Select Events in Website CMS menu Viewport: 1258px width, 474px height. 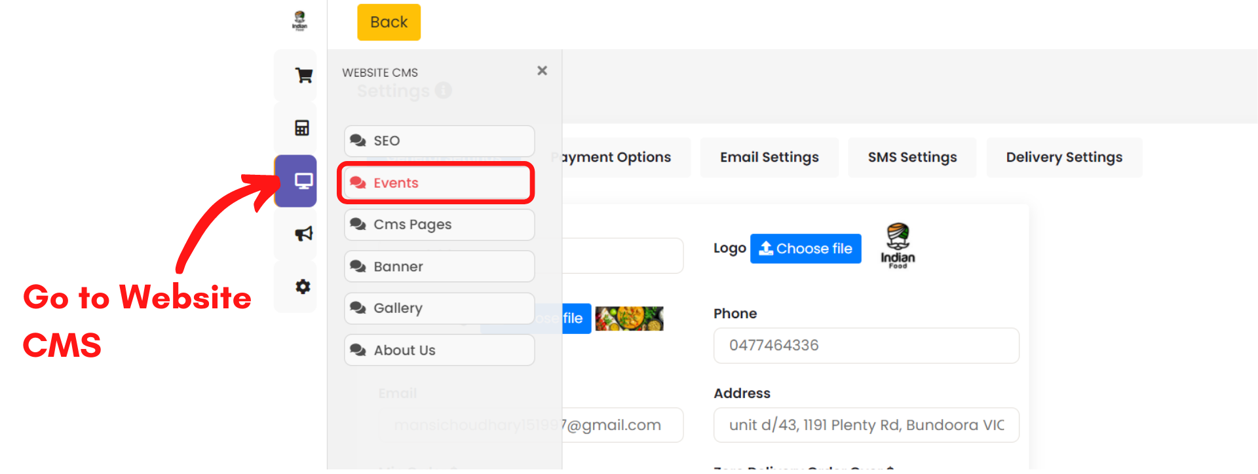[x=439, y=183]
